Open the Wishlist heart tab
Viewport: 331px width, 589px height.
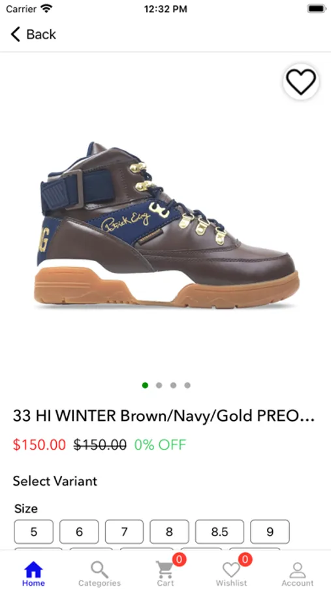231,570
